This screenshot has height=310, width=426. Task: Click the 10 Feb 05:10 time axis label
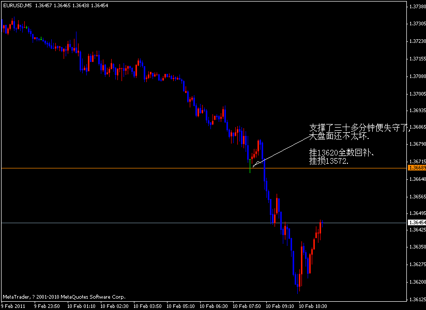click(180, 306)
